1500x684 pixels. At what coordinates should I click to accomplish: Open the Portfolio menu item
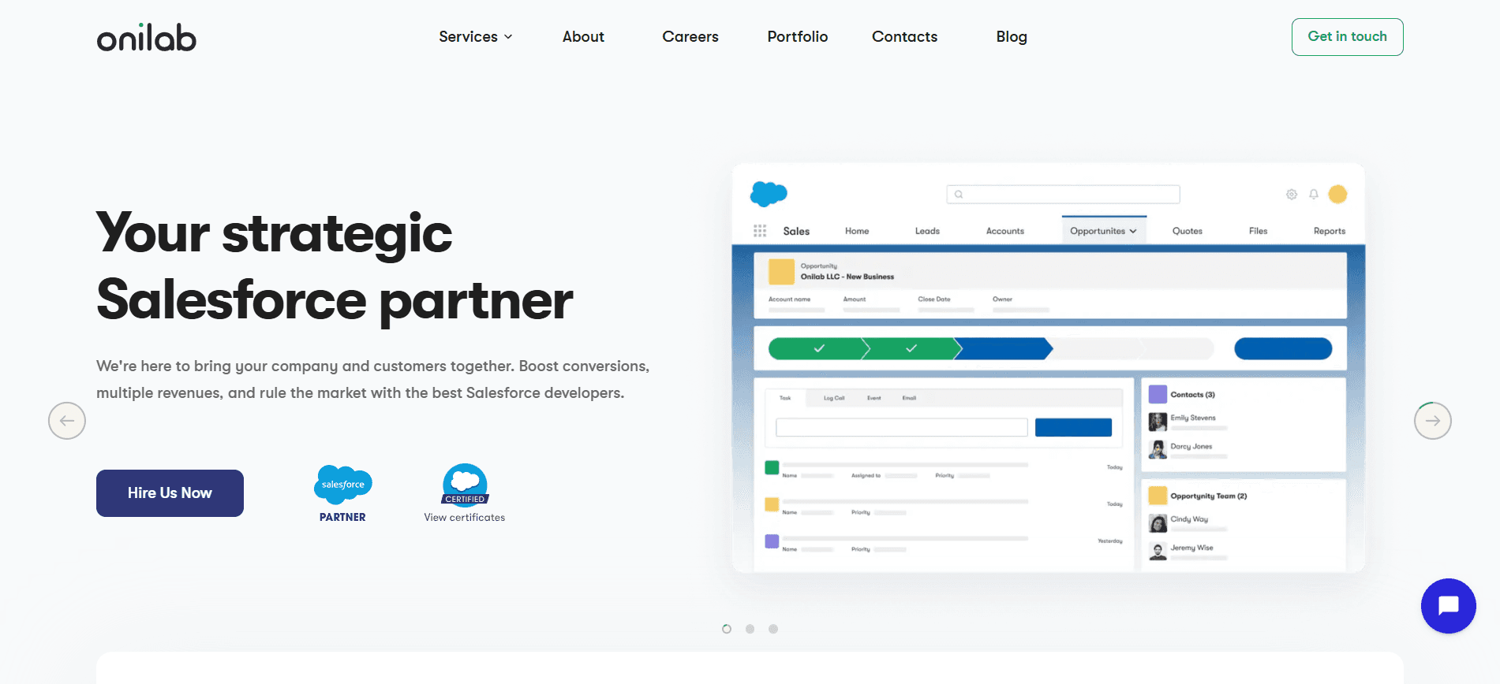tap(798, 37)
